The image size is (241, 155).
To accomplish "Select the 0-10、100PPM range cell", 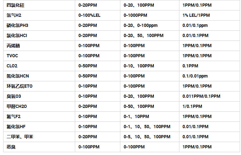I will [x=139, y=66].
